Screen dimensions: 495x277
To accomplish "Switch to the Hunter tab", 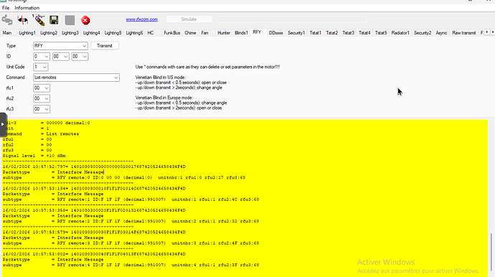I will click(x=224, y=33).
